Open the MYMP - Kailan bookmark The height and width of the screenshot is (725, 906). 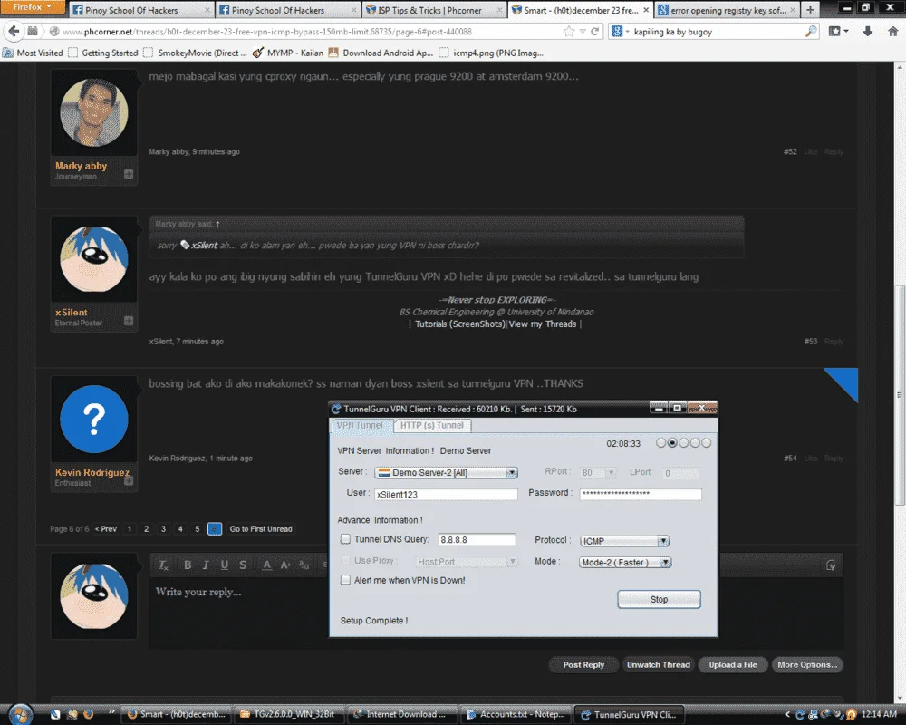point(288,53)
